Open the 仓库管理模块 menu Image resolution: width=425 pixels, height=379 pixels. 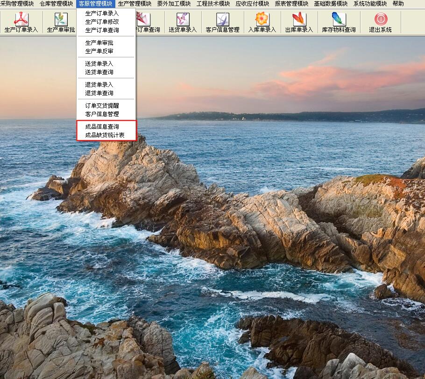coord(56,4)
